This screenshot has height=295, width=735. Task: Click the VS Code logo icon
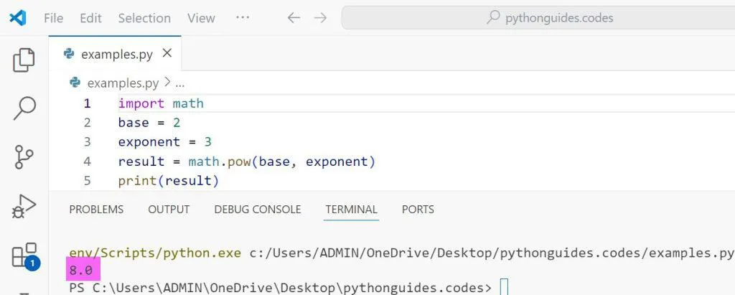click(18, 18)
